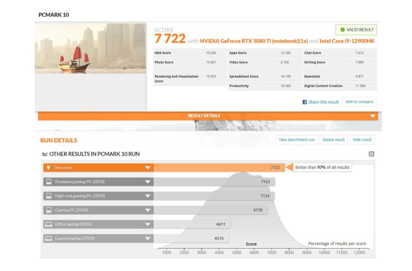Open the Office laptop (2020) dropdown arrow
Image resolution: width=412 pixels, height=271 pixels.
point(148,224)
